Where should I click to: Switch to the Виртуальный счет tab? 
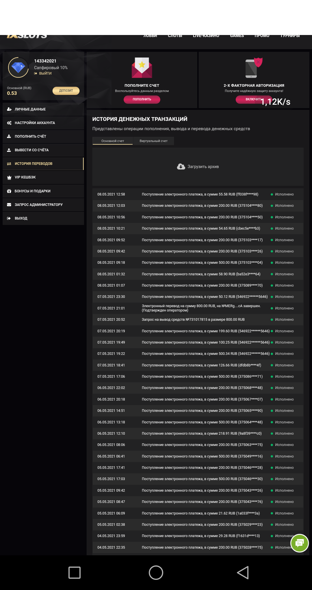pyautogui.click(x=153, y=141)
